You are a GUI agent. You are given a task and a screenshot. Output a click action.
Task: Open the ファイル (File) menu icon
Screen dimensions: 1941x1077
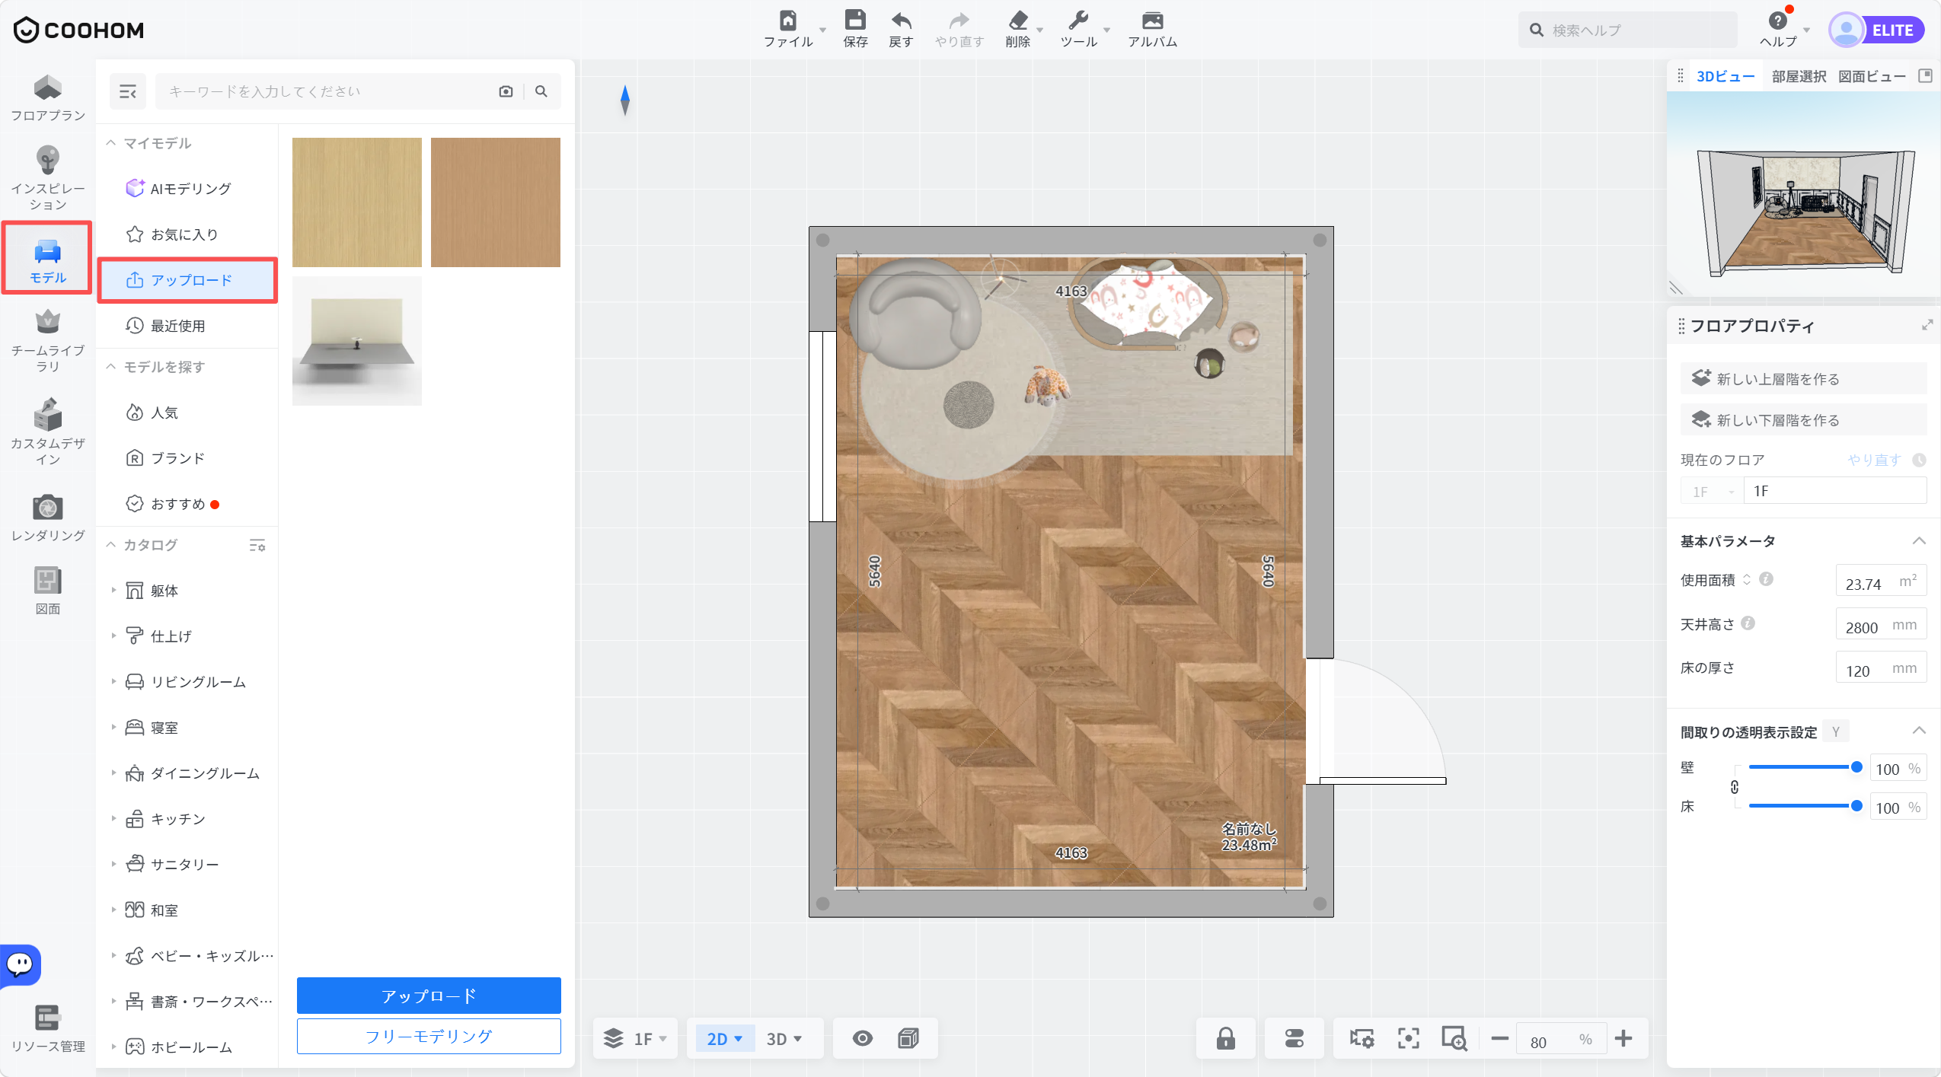click(788, 21)
